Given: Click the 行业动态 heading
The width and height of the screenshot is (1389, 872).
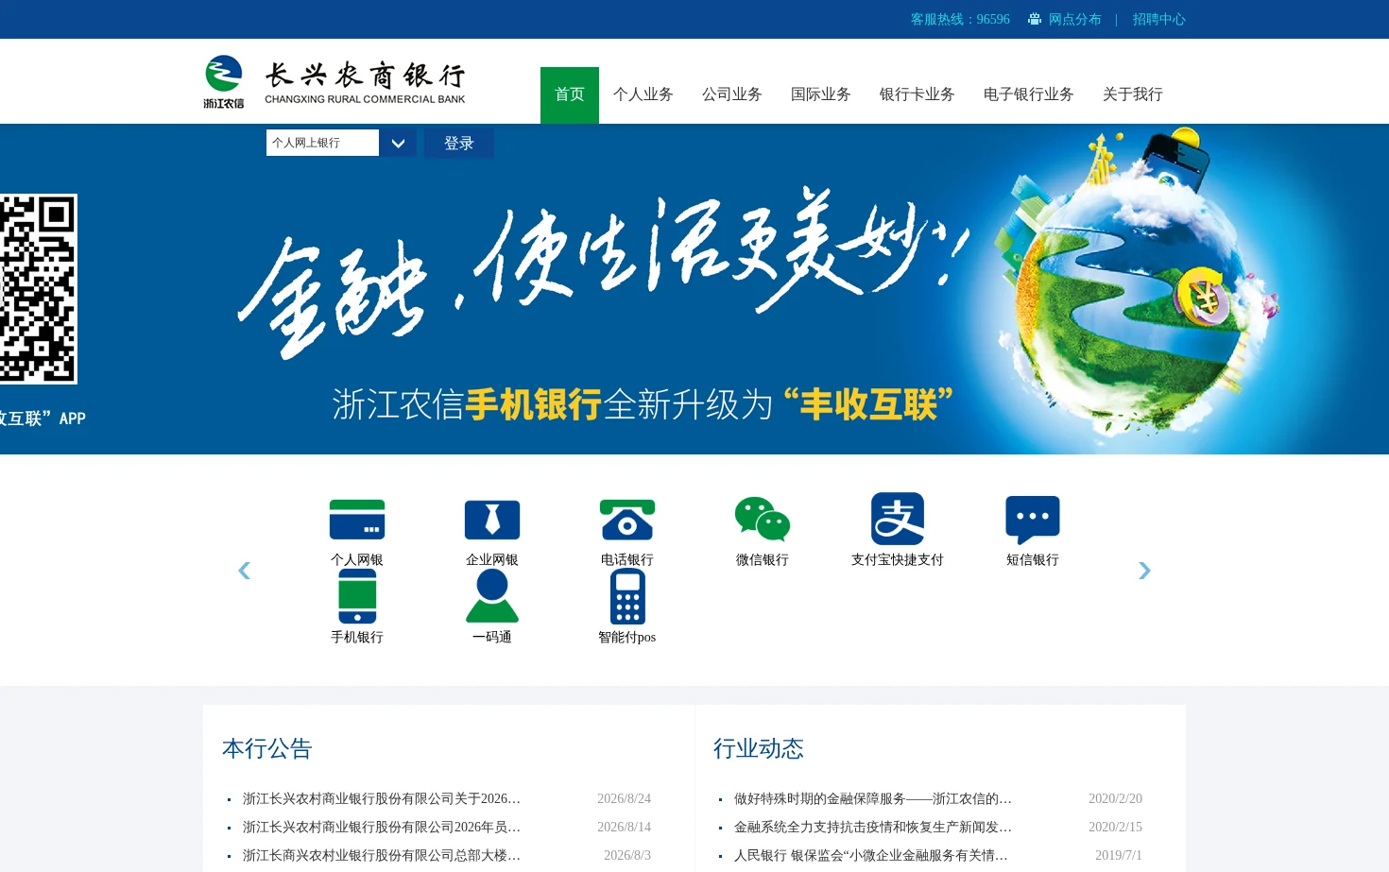Looking at the screenshot, I should point(759,749).
